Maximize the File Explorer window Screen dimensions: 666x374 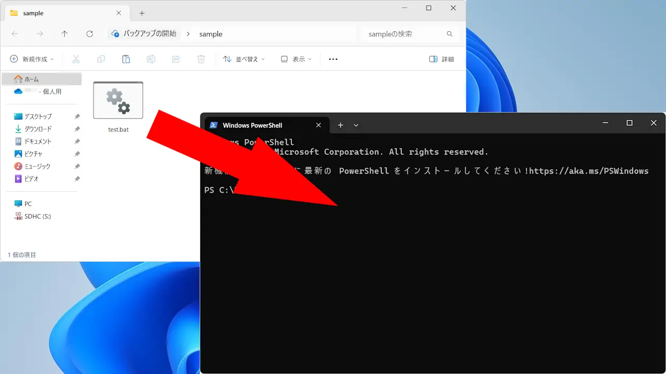click(429, 8)
